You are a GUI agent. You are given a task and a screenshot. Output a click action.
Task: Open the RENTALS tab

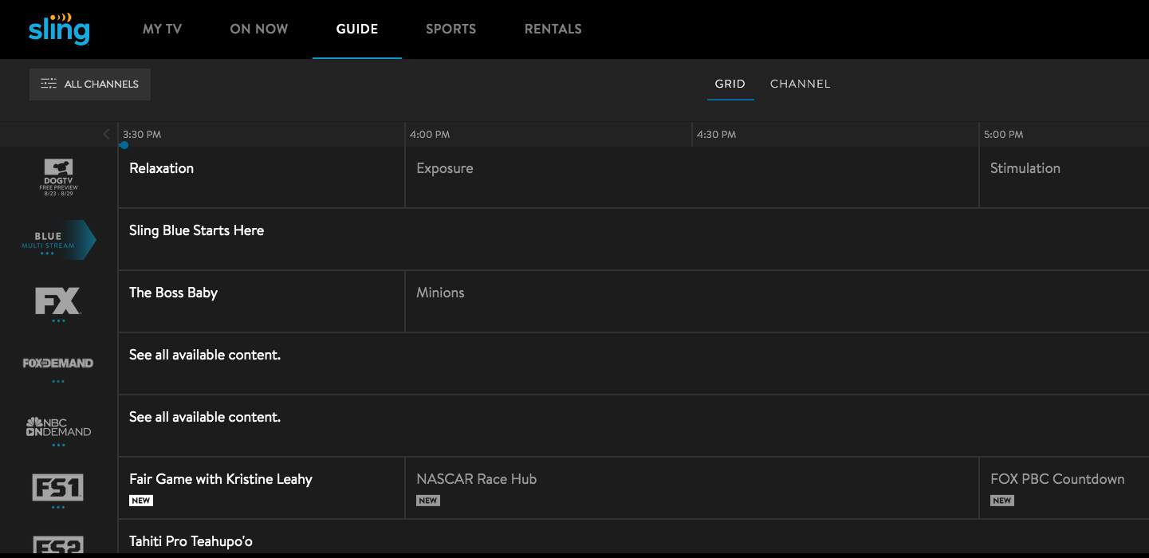point(553,29)
